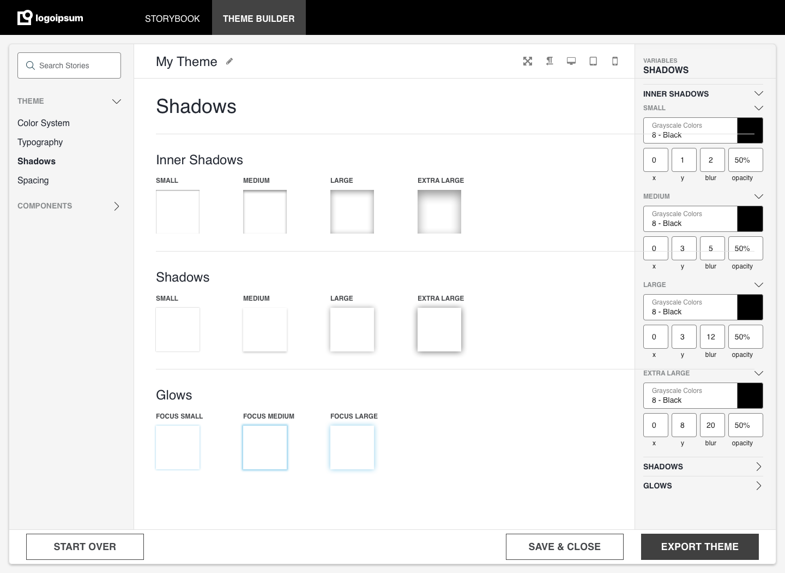
Task: Expand the Glows variables section
Action: pyautogui.click(x=758, y=485)
